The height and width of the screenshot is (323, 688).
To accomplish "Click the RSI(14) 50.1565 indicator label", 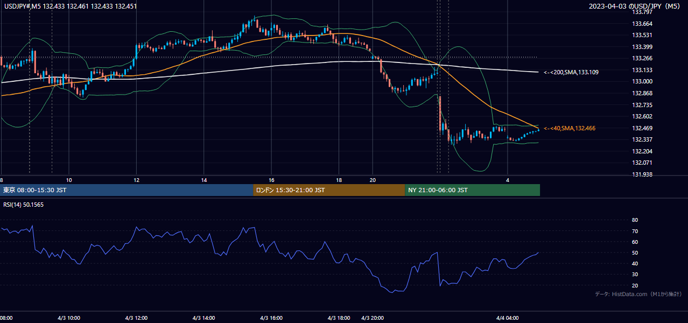I will (25, 205).
